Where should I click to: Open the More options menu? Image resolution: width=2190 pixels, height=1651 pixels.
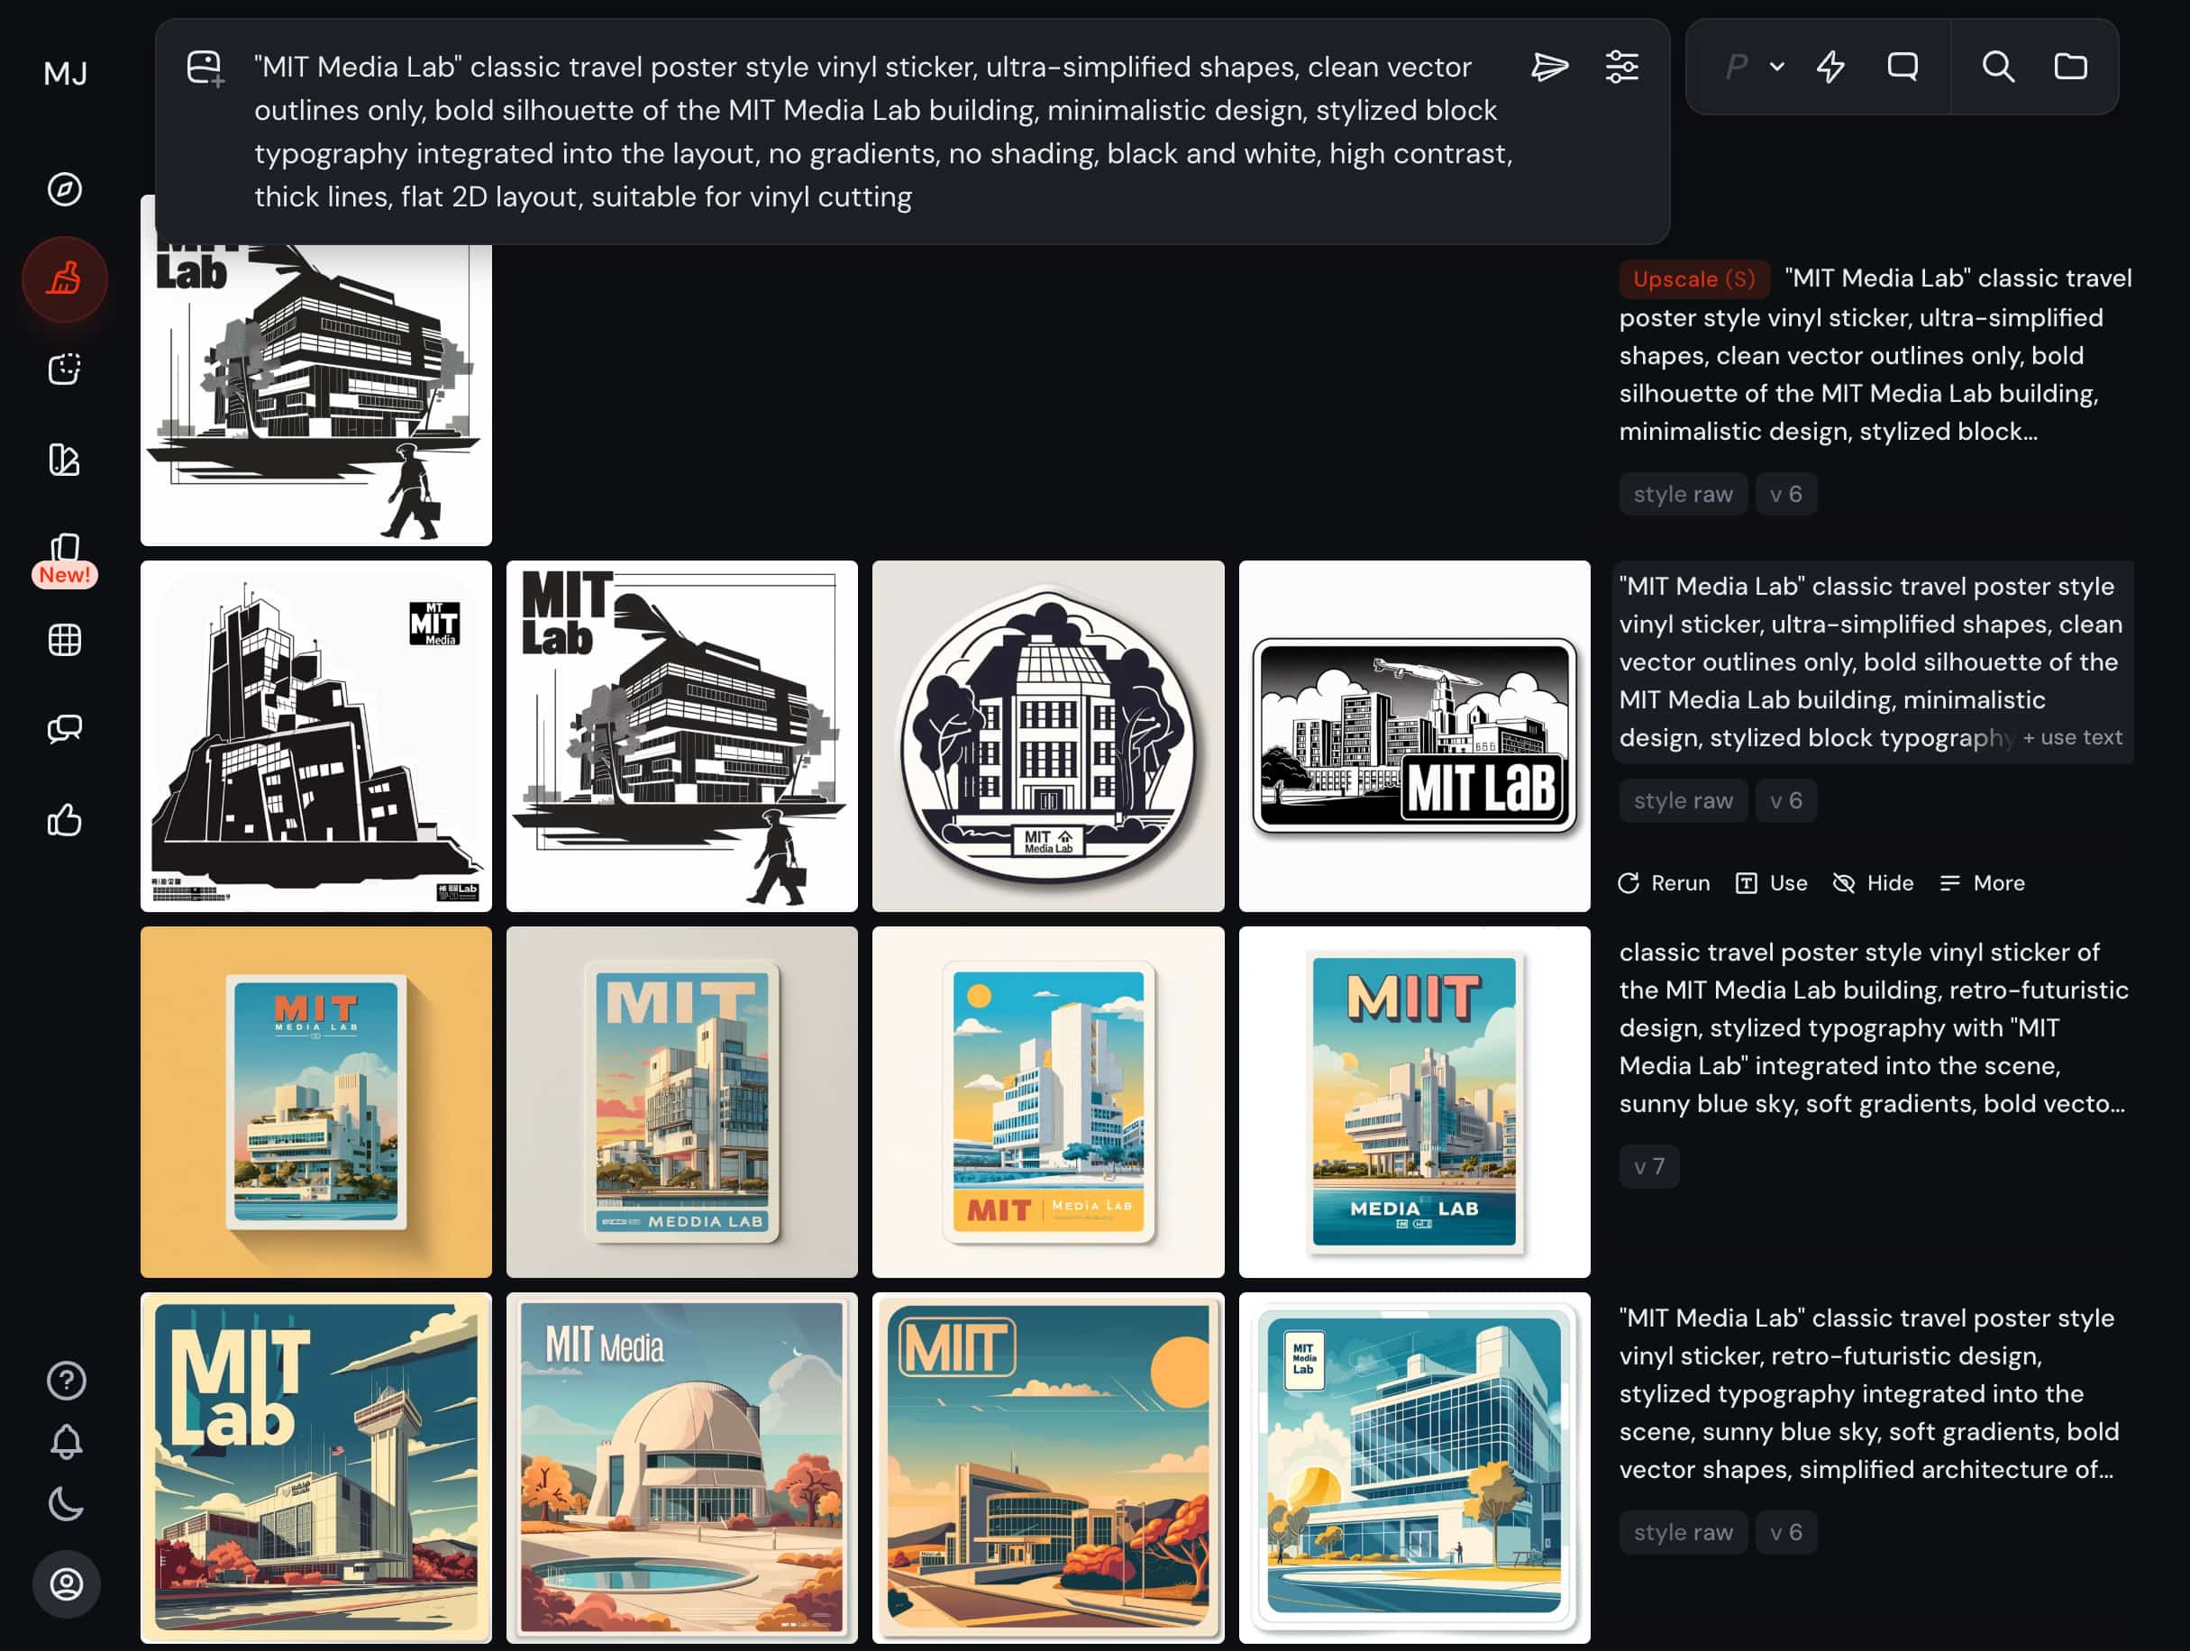point(1982,883)
